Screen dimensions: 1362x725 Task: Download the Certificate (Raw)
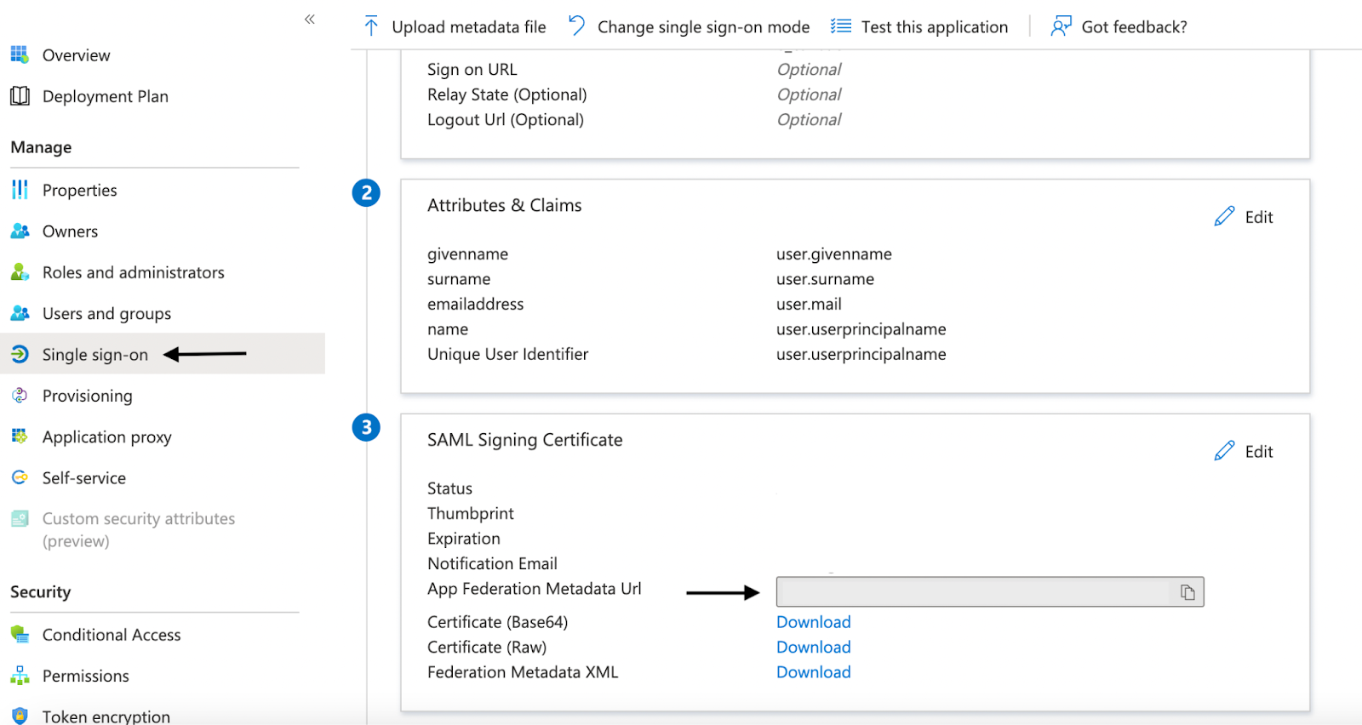point(813,648)
